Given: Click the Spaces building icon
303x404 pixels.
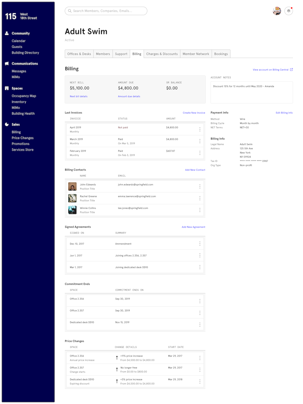Looking at the screenshot, I should pyautogui.click(x=7, y=88).
